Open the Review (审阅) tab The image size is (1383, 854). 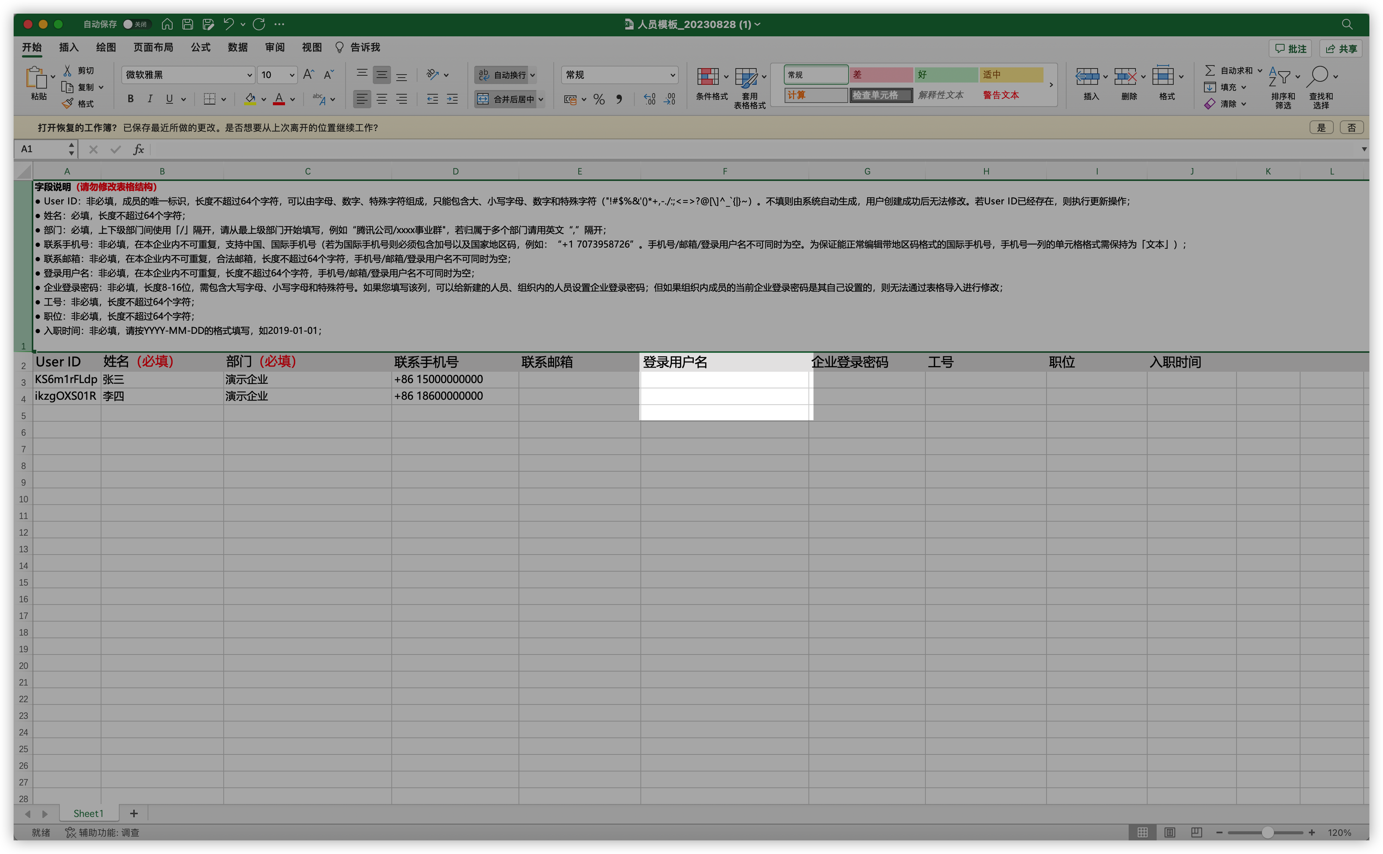(x=275, y=47)
